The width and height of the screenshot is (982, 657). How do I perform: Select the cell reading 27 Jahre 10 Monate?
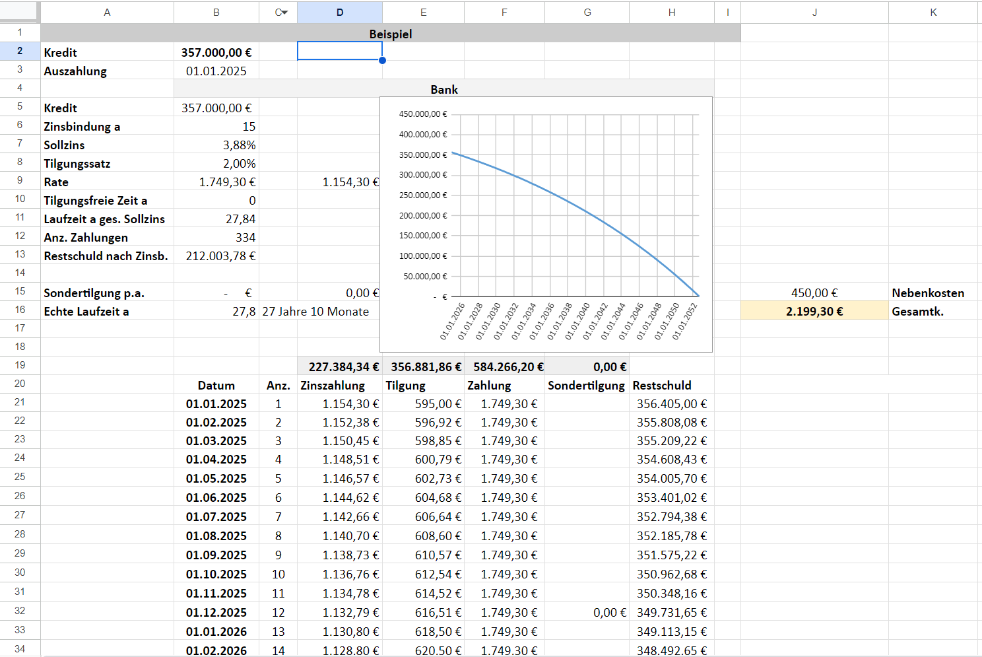315,311
